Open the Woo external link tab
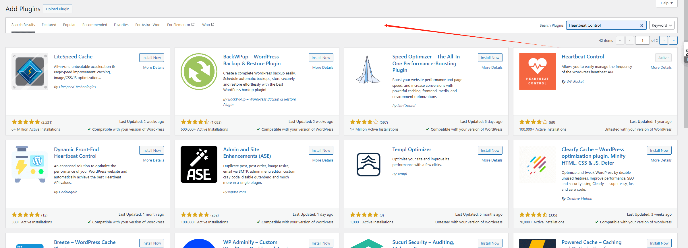Image resolution: width=688 pixels, height=248 pixels. pos(208,25)
